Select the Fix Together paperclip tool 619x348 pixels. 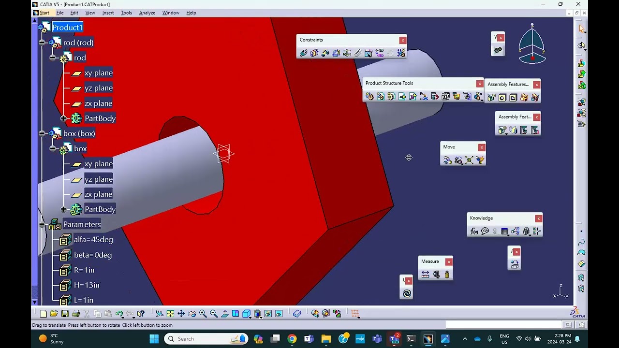pyautogui.click(x=358, y=53)
